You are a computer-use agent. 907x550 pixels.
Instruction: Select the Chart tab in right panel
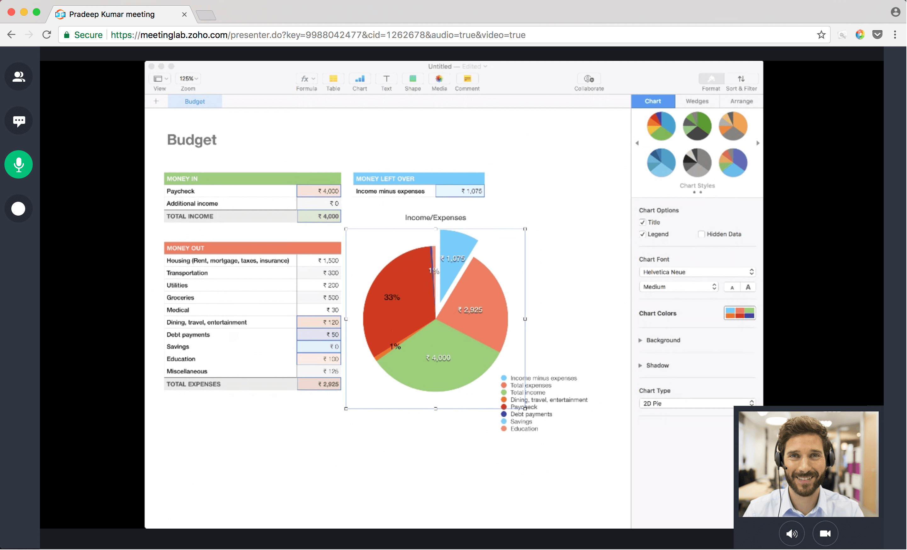pyautogui.click(x=653, y=102)
